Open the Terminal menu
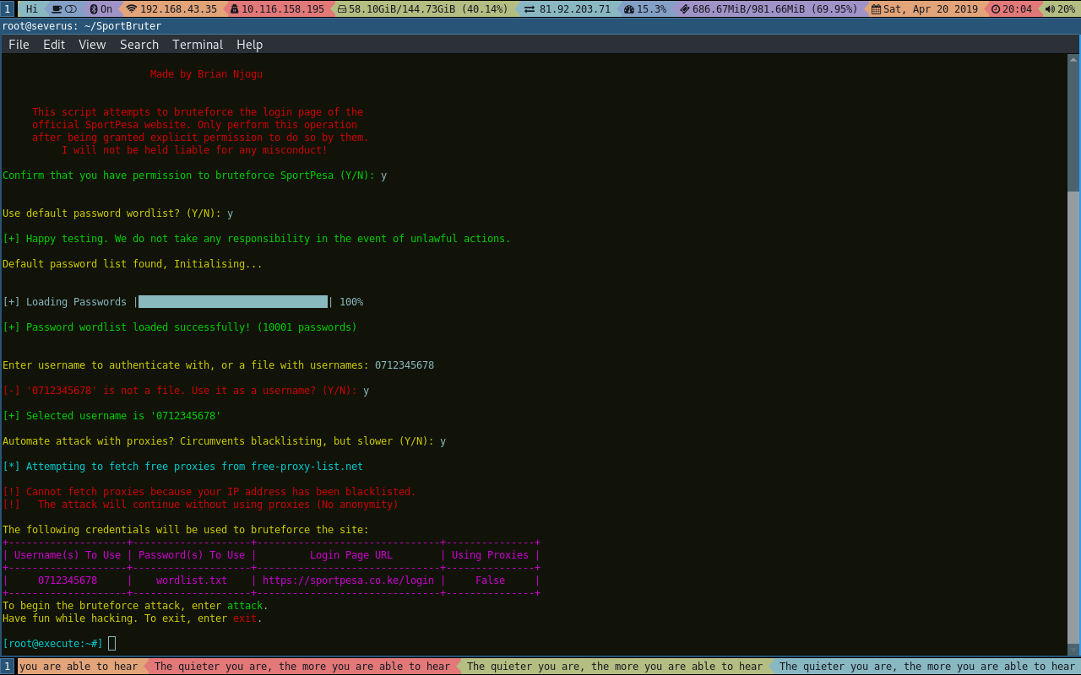Image resolution: width=1081 pixels, height=675 pixels. point(198,45)
